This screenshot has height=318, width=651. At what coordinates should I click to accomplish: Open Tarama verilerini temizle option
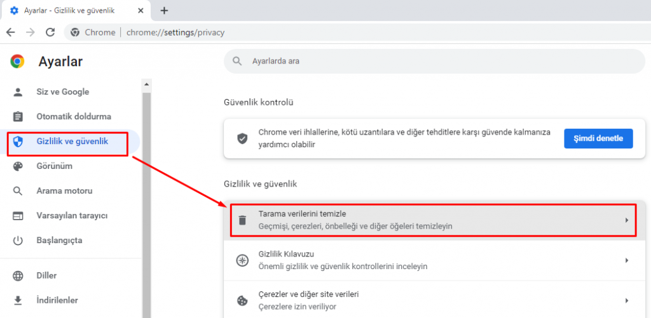(434, 220)
